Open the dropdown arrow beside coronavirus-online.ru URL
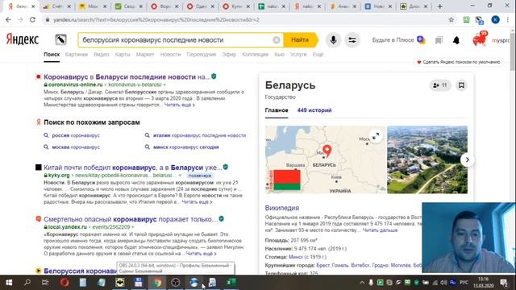Screen dimensions: 516x290 click(x=164, y=85)
